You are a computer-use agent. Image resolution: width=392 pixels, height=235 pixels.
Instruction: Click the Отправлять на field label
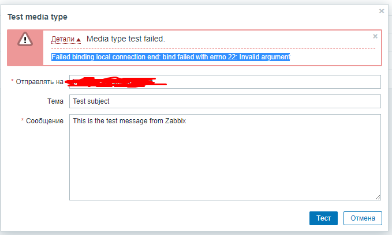click(x=39, y=82)
